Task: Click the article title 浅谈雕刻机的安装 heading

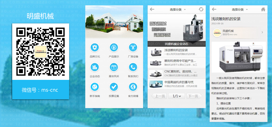Action: point(226,19)
